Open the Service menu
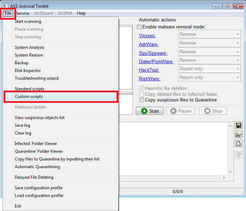This screenshot has height=211, width=246. (22, 13)
